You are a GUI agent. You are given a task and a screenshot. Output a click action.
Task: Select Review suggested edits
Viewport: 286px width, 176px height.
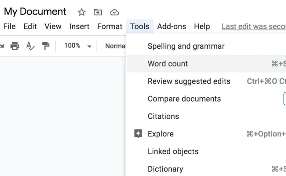(189, 81)
